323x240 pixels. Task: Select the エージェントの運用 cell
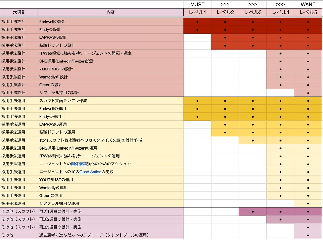(x=111, y=156)
